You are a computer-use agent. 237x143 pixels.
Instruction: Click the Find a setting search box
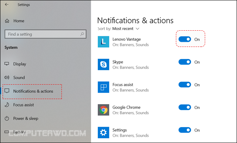click(46, 34)
